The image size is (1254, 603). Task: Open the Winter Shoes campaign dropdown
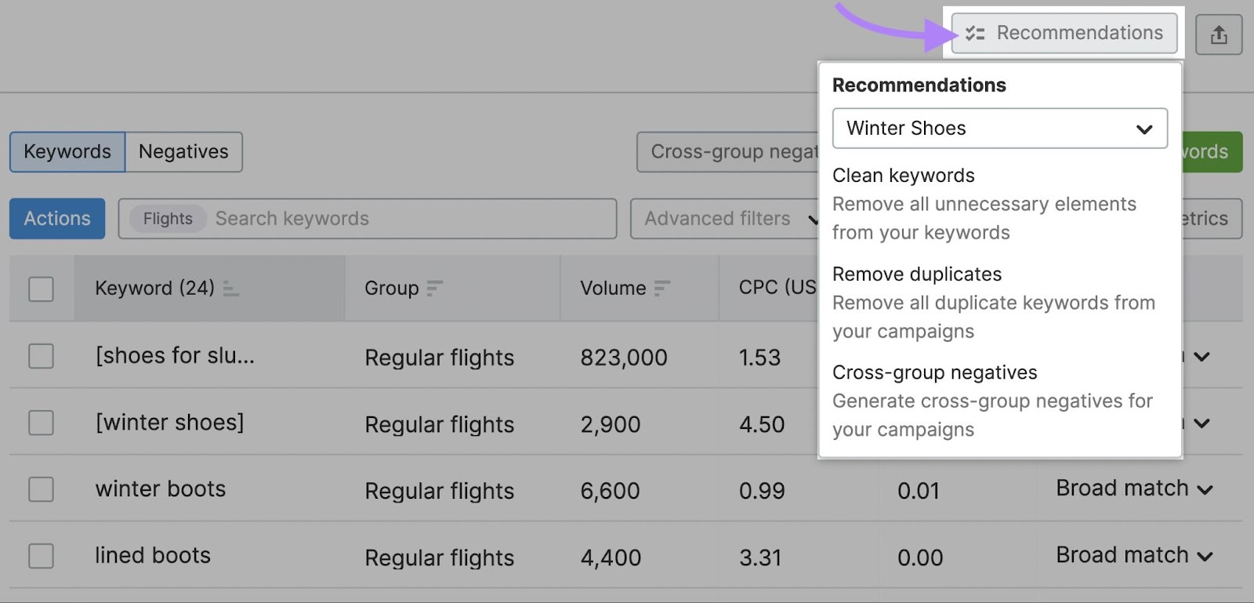(999, 128)
